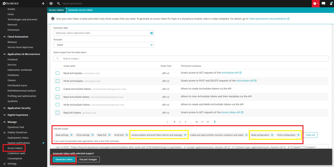Go to page 3 of scopes

(x=186, y=122)
